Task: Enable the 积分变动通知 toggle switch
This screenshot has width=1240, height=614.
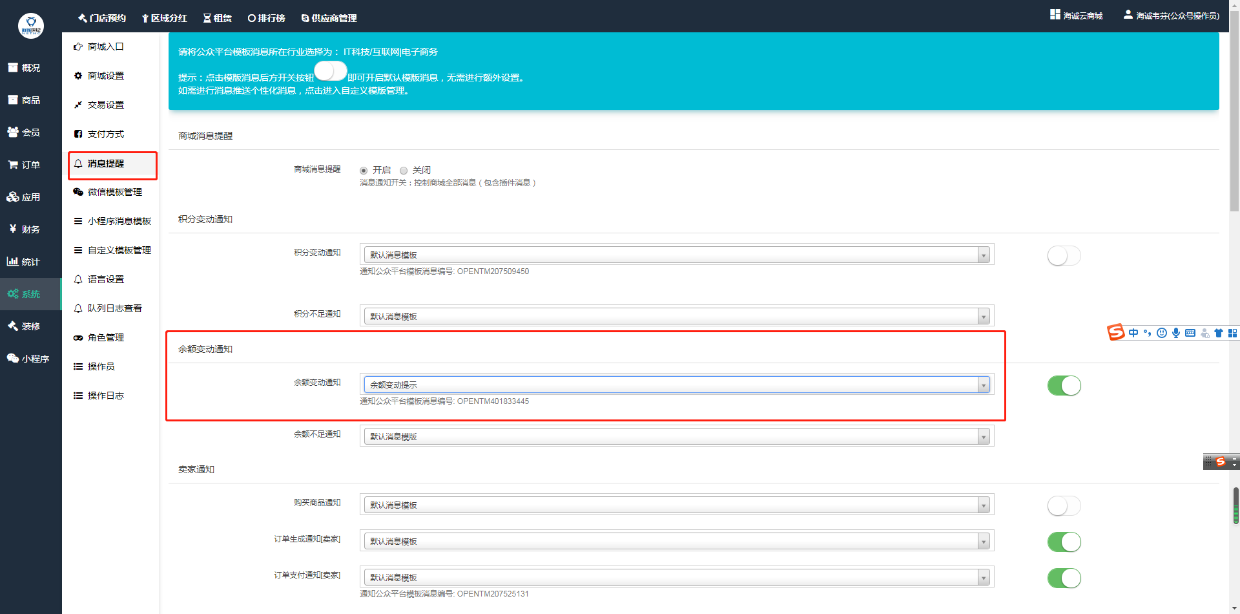Action: coord(1063,256)
